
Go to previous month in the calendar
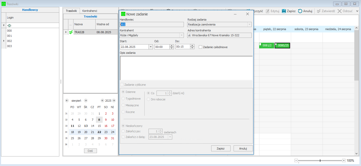tap(67, 101)
